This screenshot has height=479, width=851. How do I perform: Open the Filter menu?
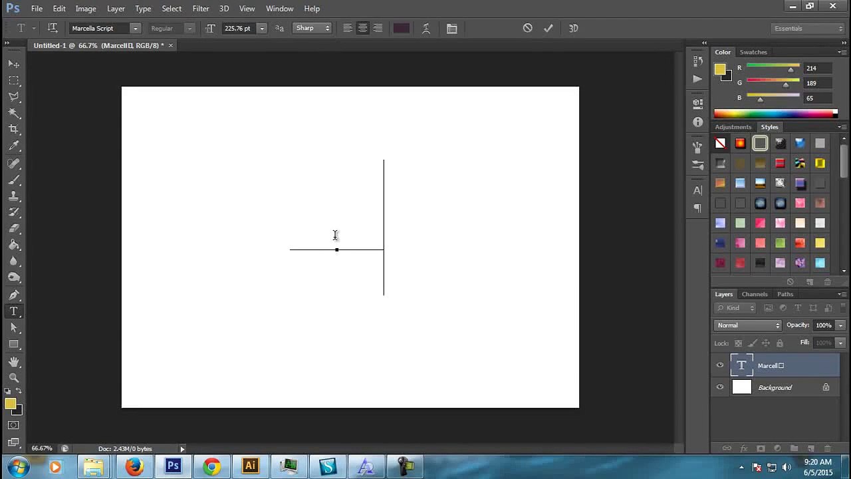click(201, 9)
